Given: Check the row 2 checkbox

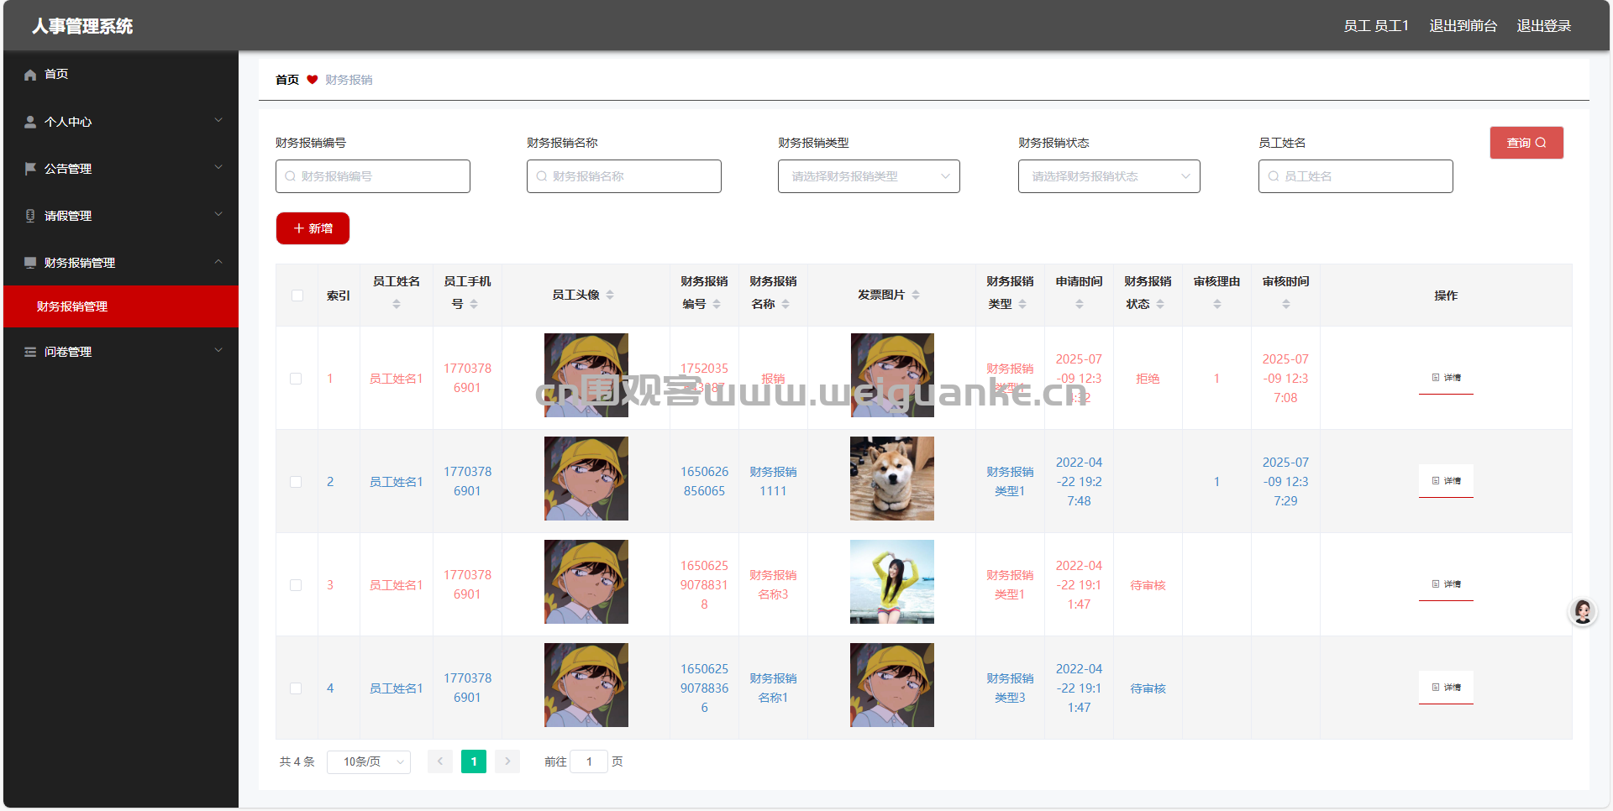Looking at the screenshot, I should (296, 482).
